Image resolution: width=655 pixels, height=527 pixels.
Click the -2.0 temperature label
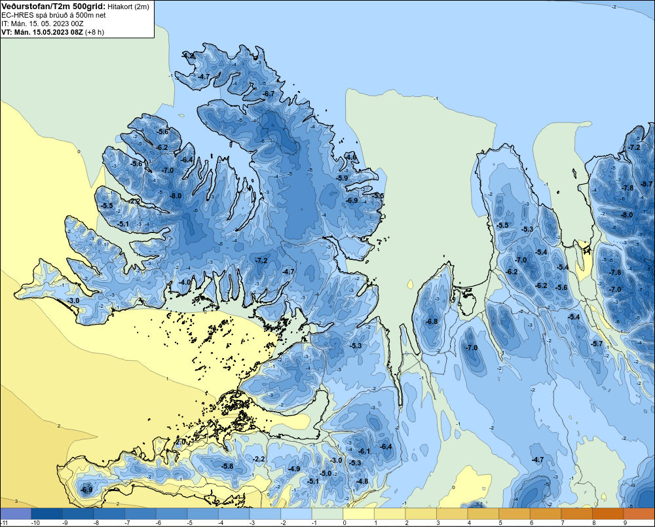click(180, 441)
